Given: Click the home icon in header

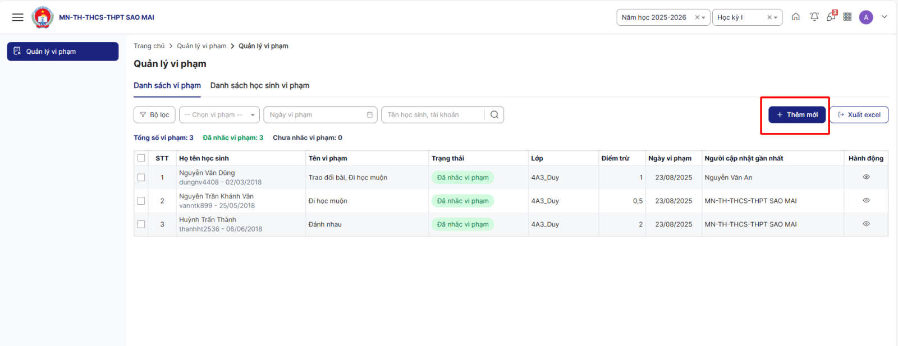Looking at the screenshot, I should point(796,17).
